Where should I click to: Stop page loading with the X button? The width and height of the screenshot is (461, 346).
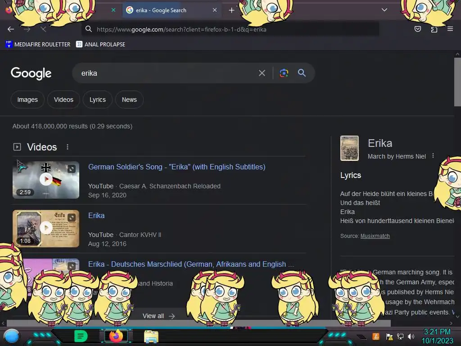tap(43, 29)
